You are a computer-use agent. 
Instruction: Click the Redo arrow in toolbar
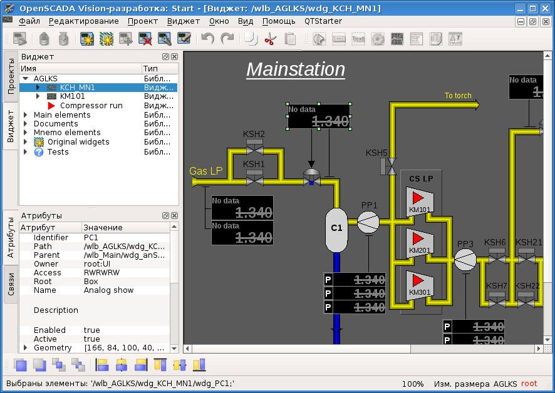[x=227, y=39]
